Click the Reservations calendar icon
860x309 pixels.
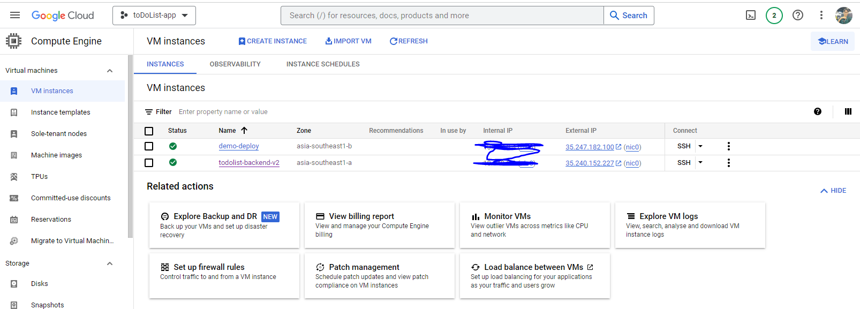tap(14, 220)
